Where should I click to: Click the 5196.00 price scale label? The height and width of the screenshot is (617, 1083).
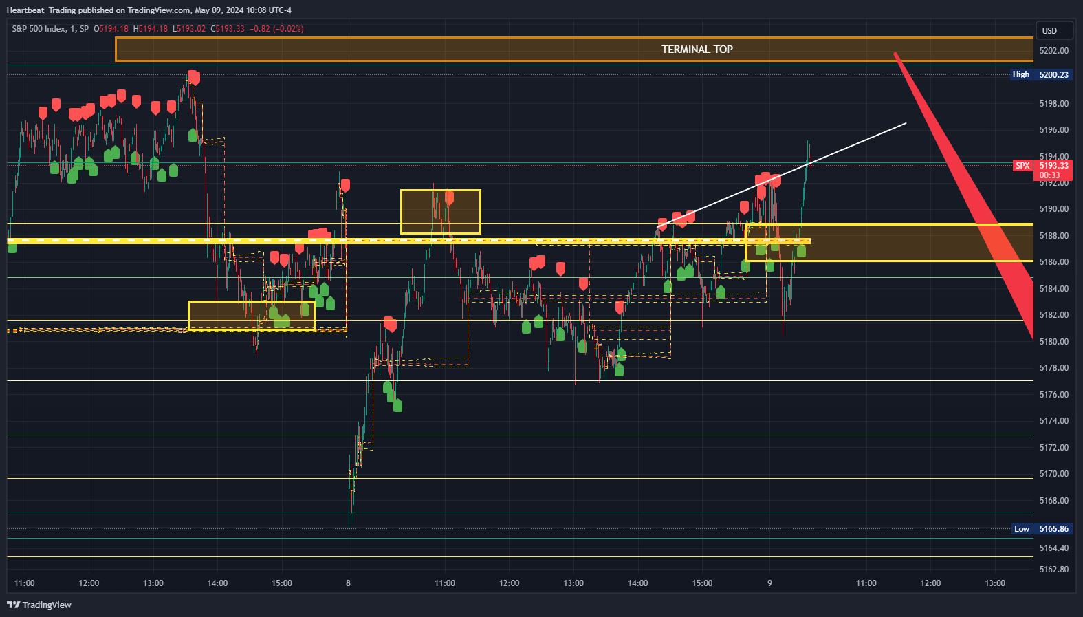click(1054, 130)
